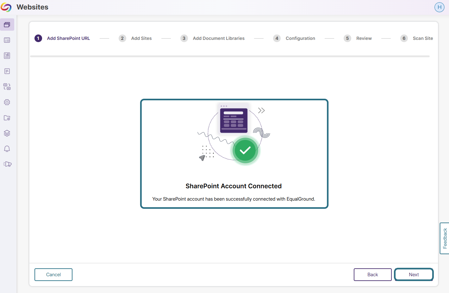Open the dashboard panel icon below Websites
This screenshot has width=449, height=293.
[7, 40]
